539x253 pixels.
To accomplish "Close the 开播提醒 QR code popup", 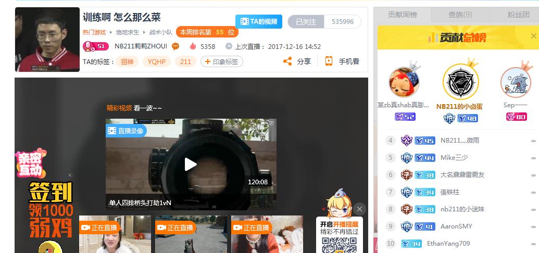I will [x=359, y=209].
